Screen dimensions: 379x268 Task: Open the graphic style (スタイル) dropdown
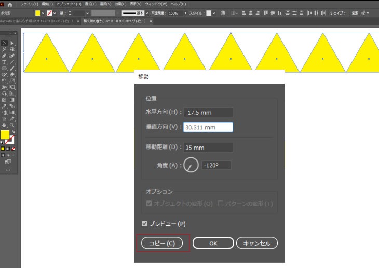pyautogui.click(x=214, y=13)
